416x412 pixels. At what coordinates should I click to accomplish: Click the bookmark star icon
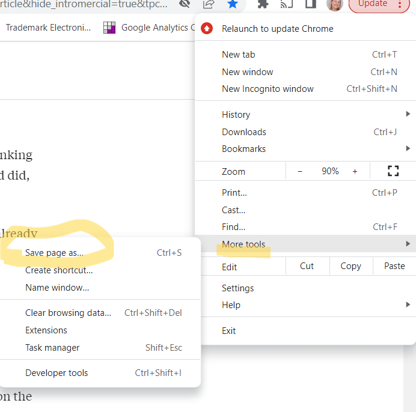click(233, 4)
